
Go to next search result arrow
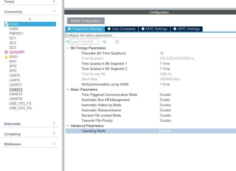coord(117,42)
